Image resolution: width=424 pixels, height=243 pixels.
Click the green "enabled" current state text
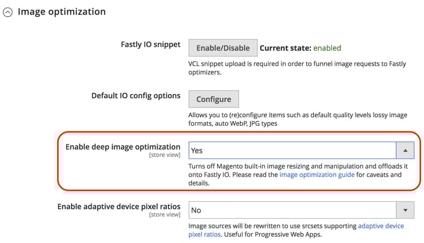[327, 48]
